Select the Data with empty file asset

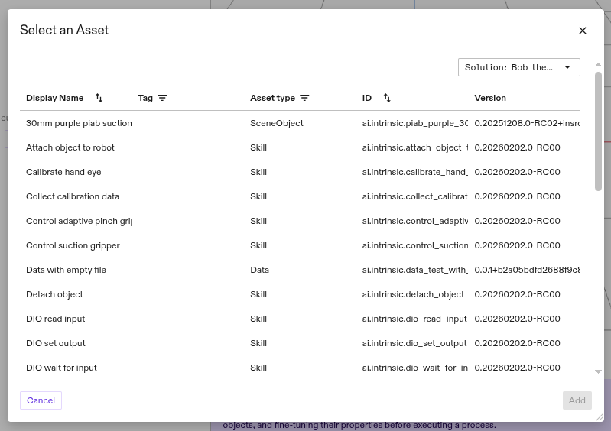[66, 270]
